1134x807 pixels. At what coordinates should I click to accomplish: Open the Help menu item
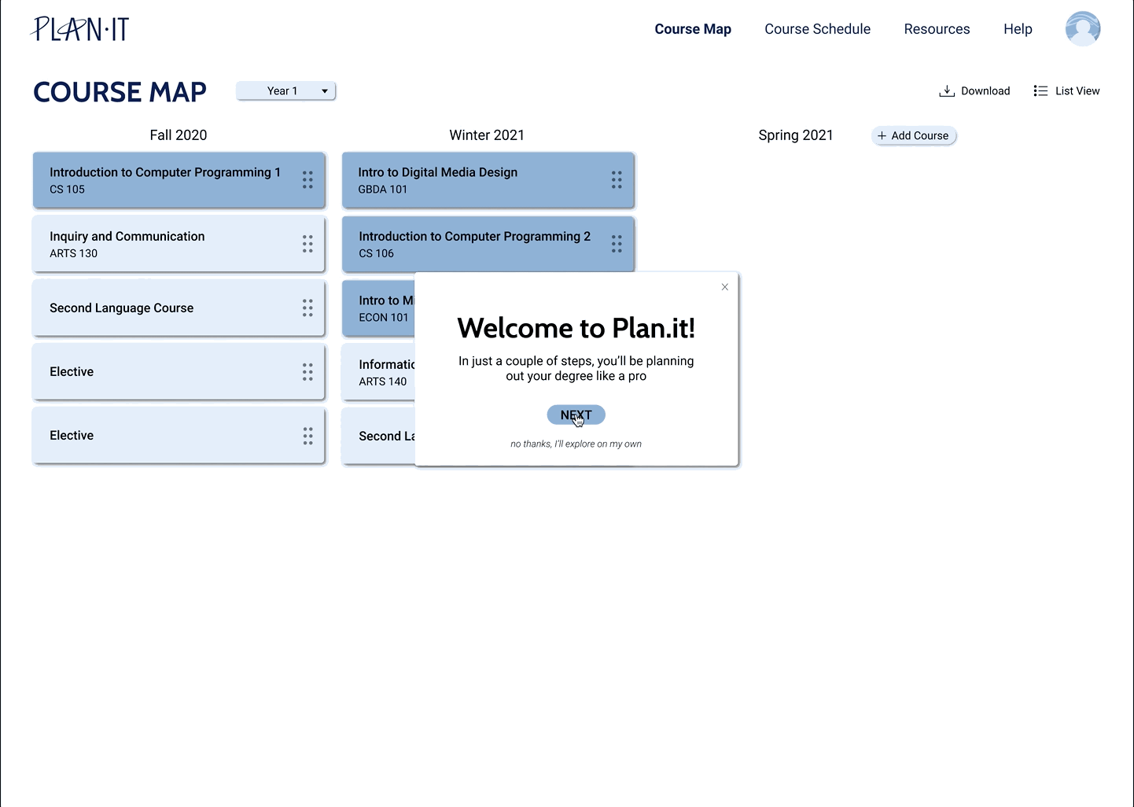point(1018,29)
